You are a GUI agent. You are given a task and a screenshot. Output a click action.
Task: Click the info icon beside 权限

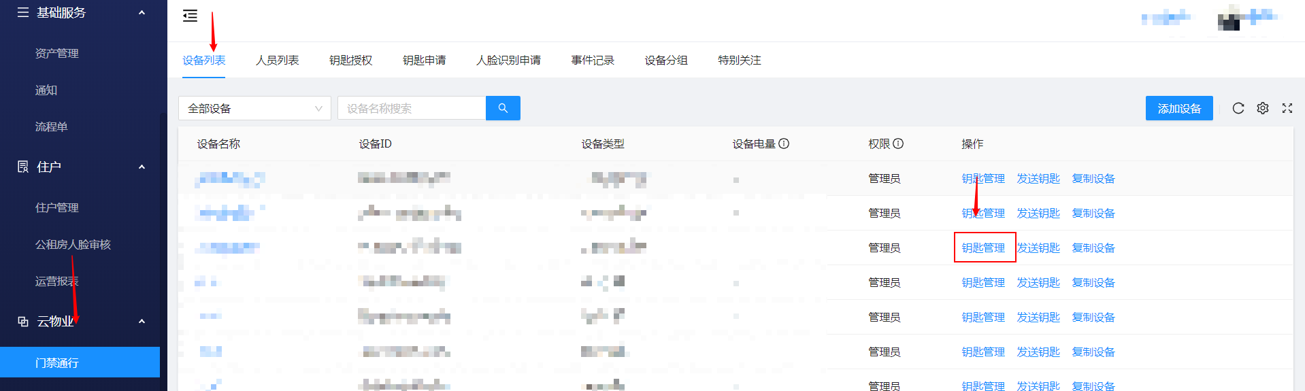(898, 143)
